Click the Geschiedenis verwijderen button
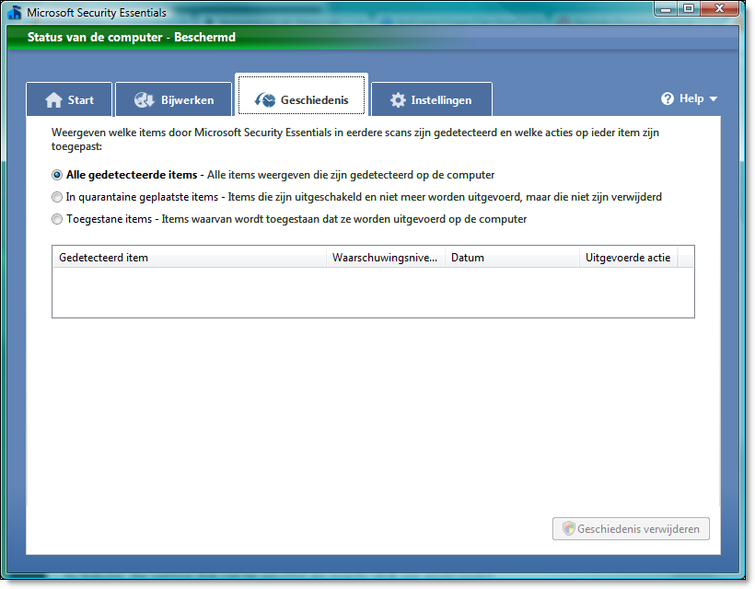Image resolution: width=755 pixels, height=589 pixels. point(631,528)
